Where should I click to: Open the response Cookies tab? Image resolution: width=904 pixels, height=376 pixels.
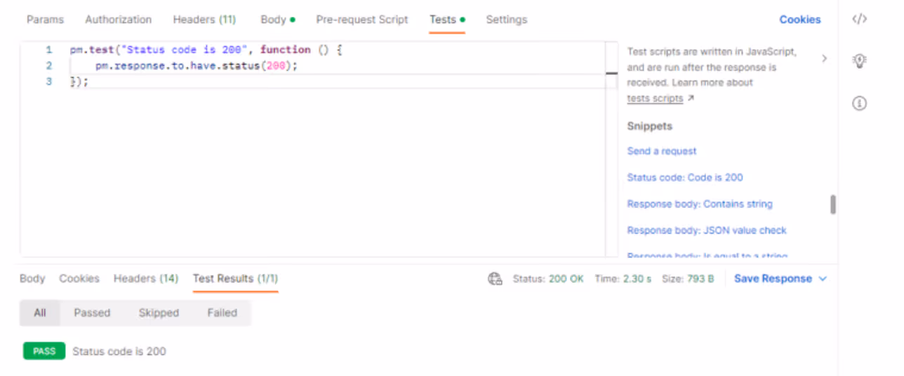tap(79, 278)
